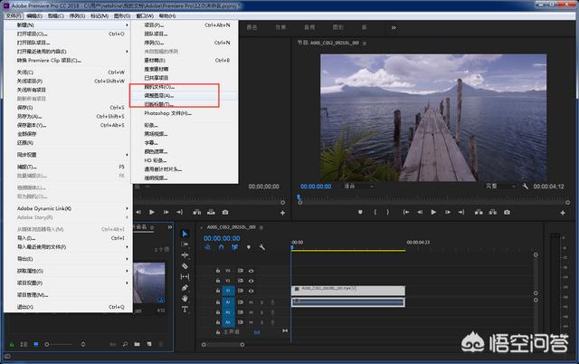The width and height of the screenshot is (579, 364).
Task: Open timeline display settings wrench
Action: 261,247
